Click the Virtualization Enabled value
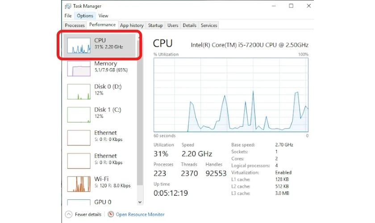375x223 pixels. tap(283, 172)
